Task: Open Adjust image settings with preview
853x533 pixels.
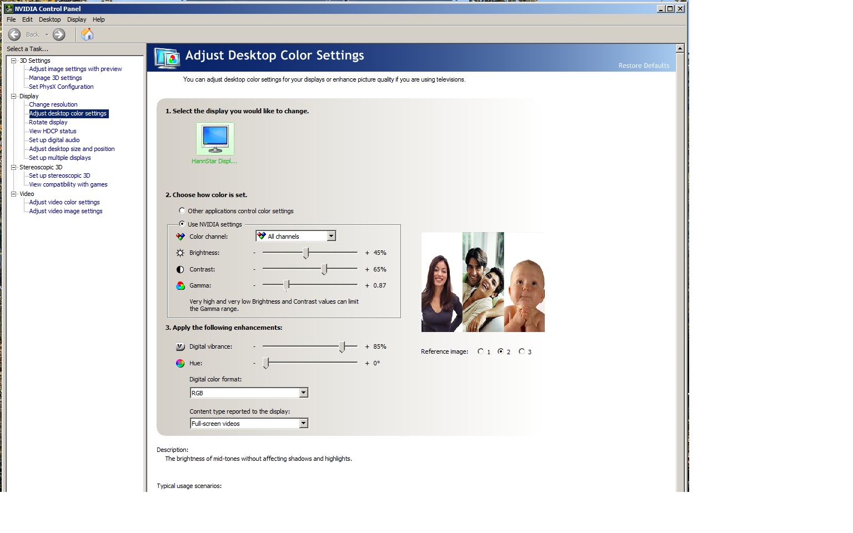Action: click(x=76, y=69)
